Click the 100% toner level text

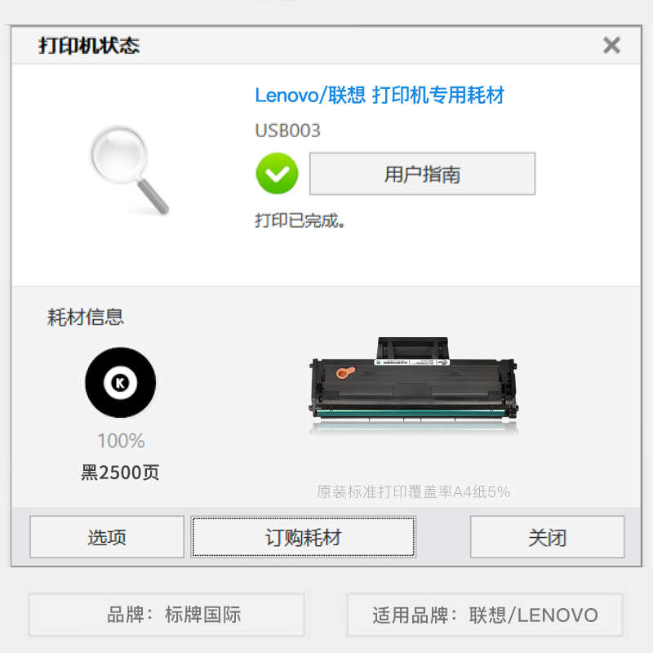(x=121, y=441)
